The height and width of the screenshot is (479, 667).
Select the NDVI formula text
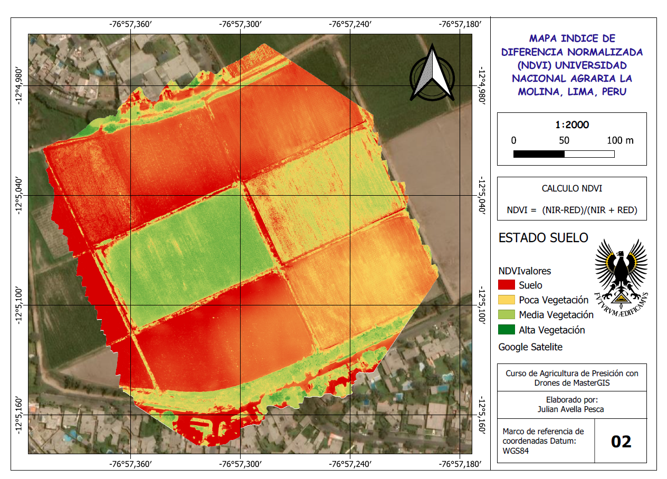572,210
